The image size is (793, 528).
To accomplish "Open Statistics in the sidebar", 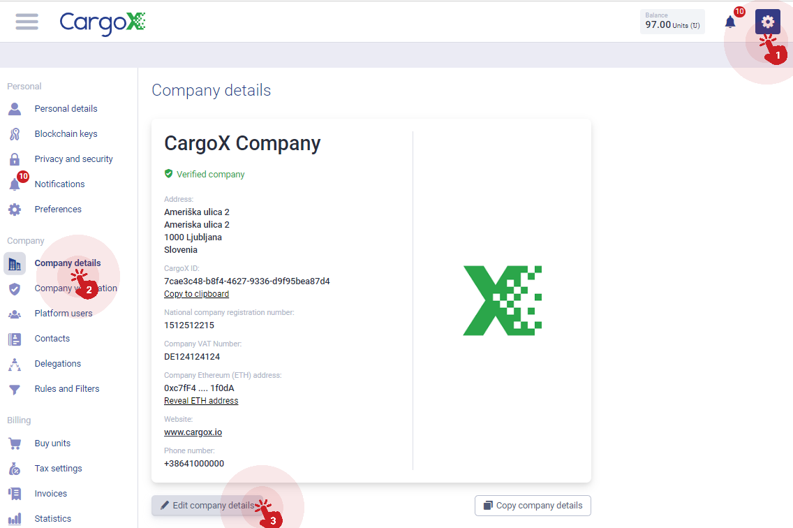I will click(52, 519).
